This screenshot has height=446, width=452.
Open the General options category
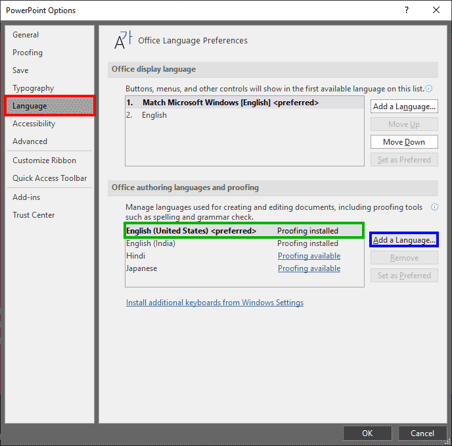(49, 35)
